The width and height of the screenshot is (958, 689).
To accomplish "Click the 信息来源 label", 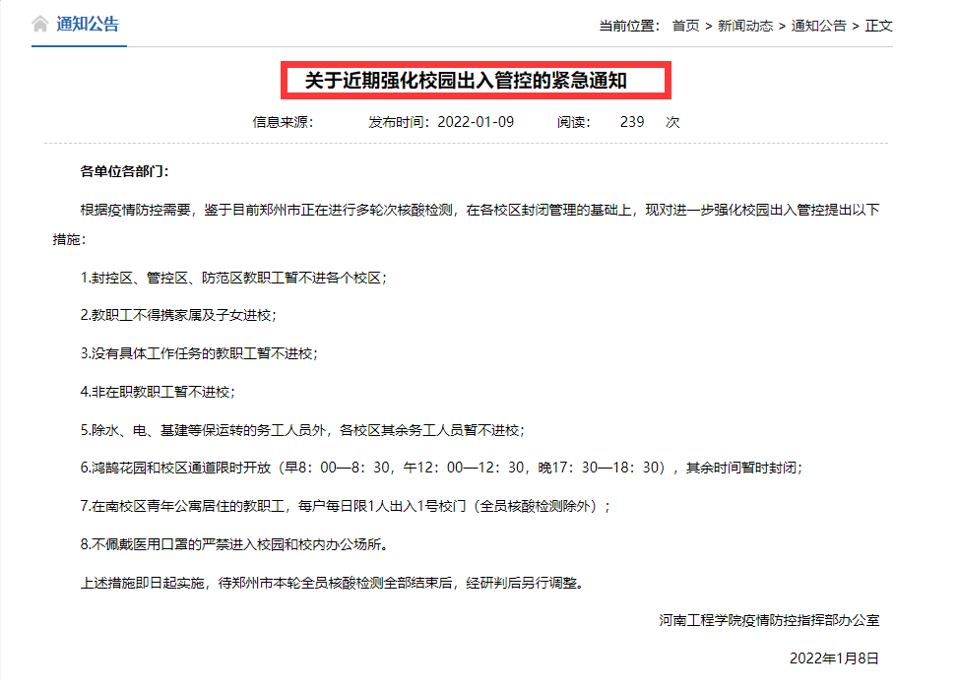I will point(283,122).
